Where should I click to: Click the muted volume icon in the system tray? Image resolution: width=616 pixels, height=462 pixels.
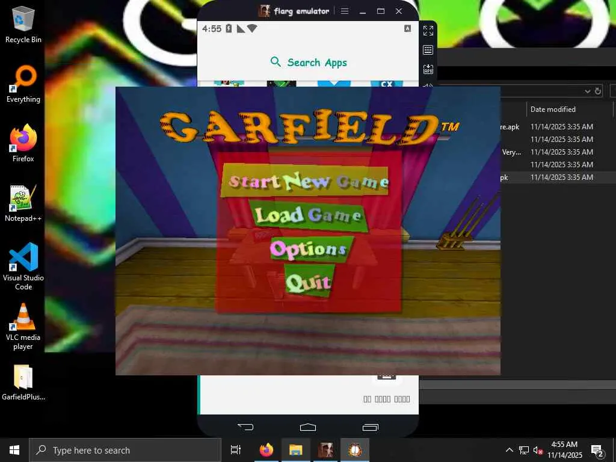(x=538, y=450)
